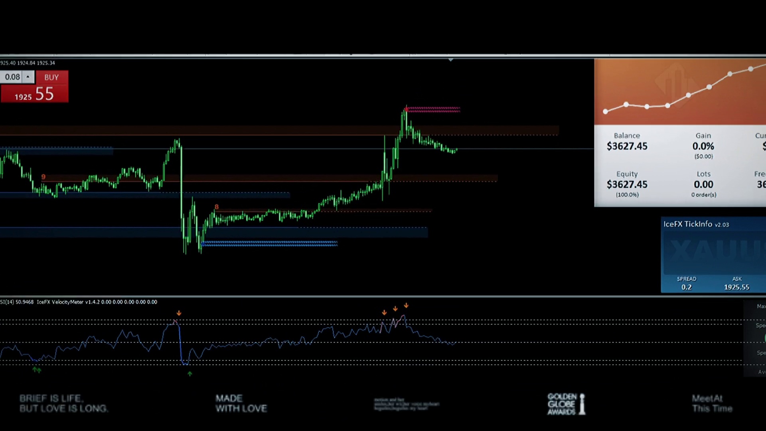This screenshot has height=431, width=766.
Task: Click the Balance value in account panel
Action: [x=627, y=146]
